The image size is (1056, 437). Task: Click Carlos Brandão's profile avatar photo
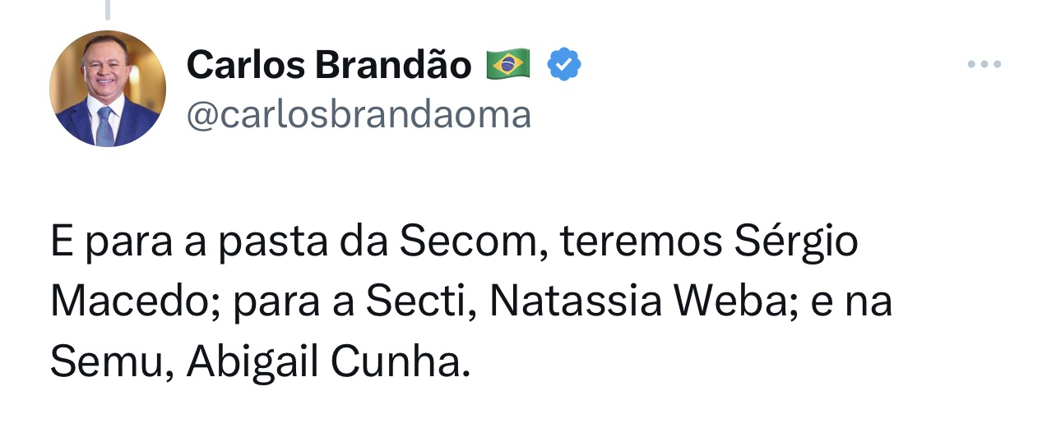pos(108,89)
